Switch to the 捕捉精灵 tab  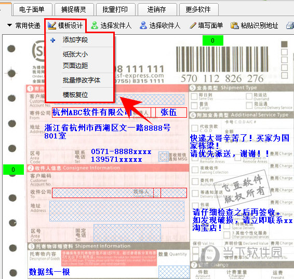pyautogui.click(x=74, y=9)
